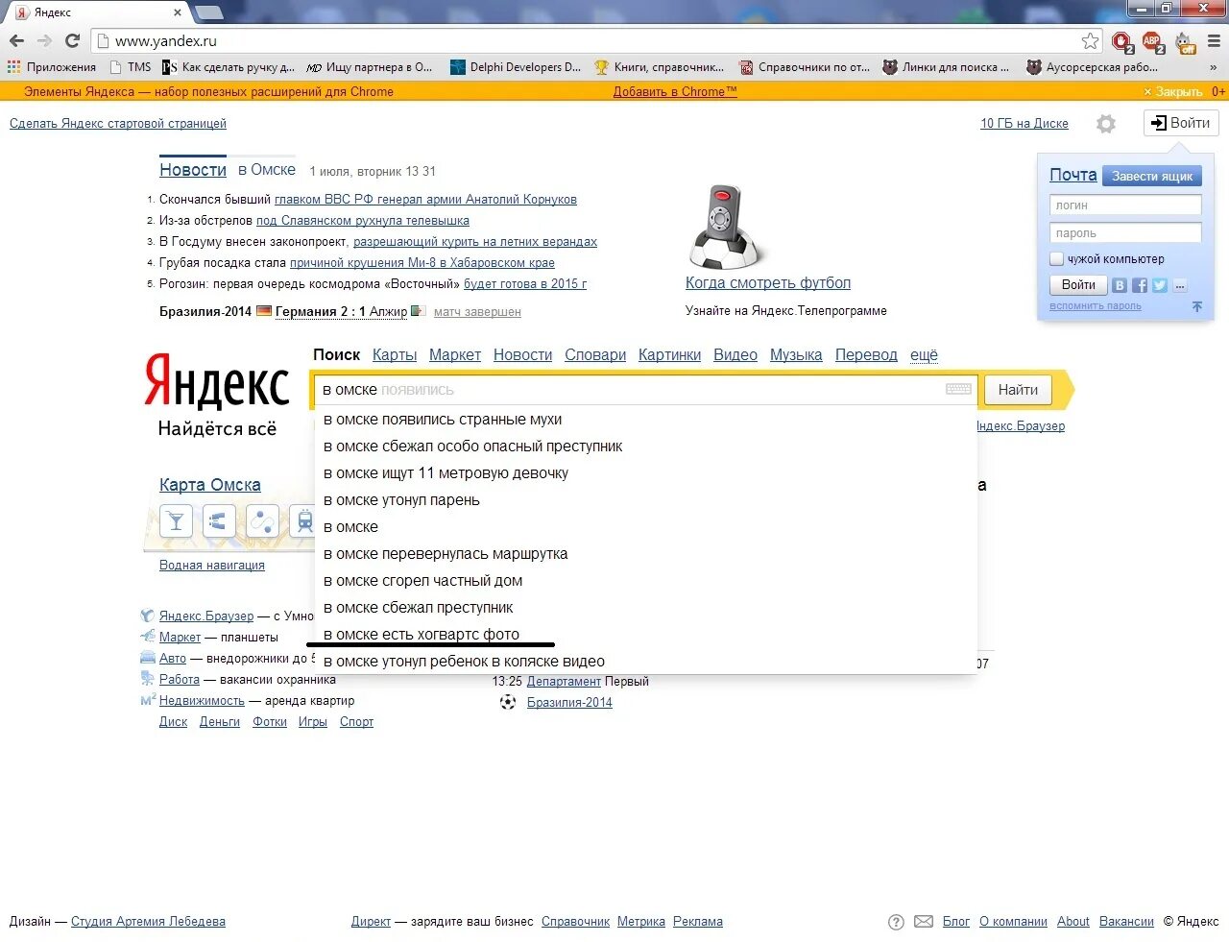Reload the page with the refresh icon
Viewport: 1229px width, 942px height.
(72, 41)
